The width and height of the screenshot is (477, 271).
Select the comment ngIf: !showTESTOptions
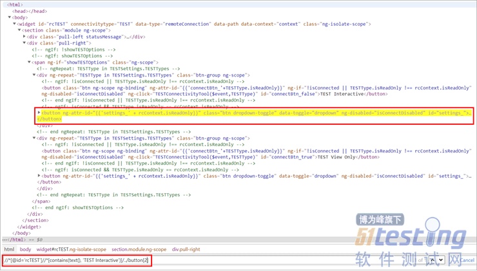(73, 49)
